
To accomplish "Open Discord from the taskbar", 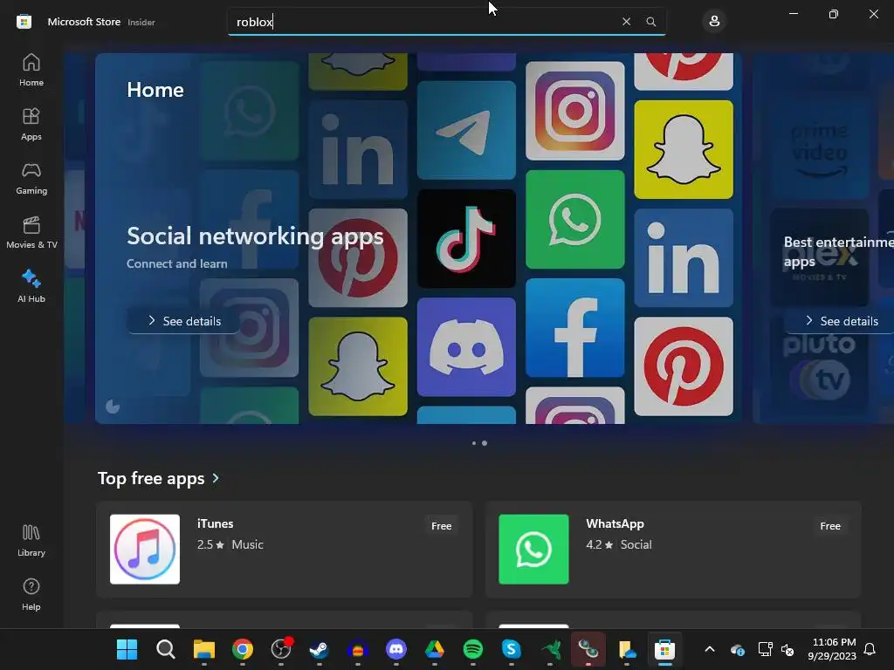I will [396, 649].
